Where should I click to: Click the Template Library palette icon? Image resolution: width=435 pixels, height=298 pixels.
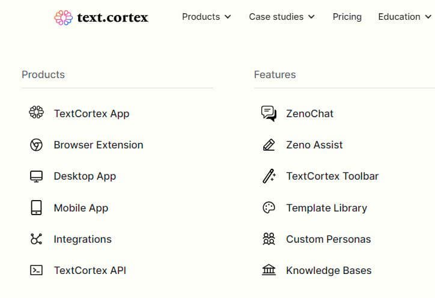point(269,207)
